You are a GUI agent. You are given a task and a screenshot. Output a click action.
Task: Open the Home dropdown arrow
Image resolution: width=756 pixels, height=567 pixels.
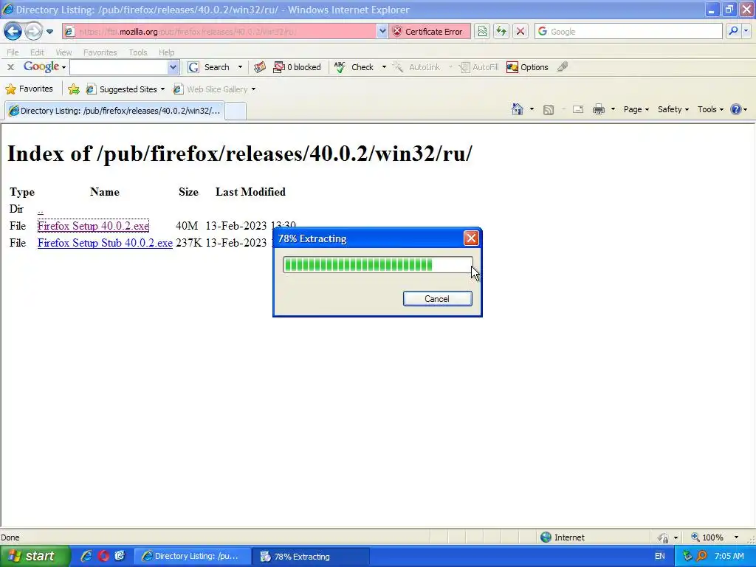(x=532, y=109)
